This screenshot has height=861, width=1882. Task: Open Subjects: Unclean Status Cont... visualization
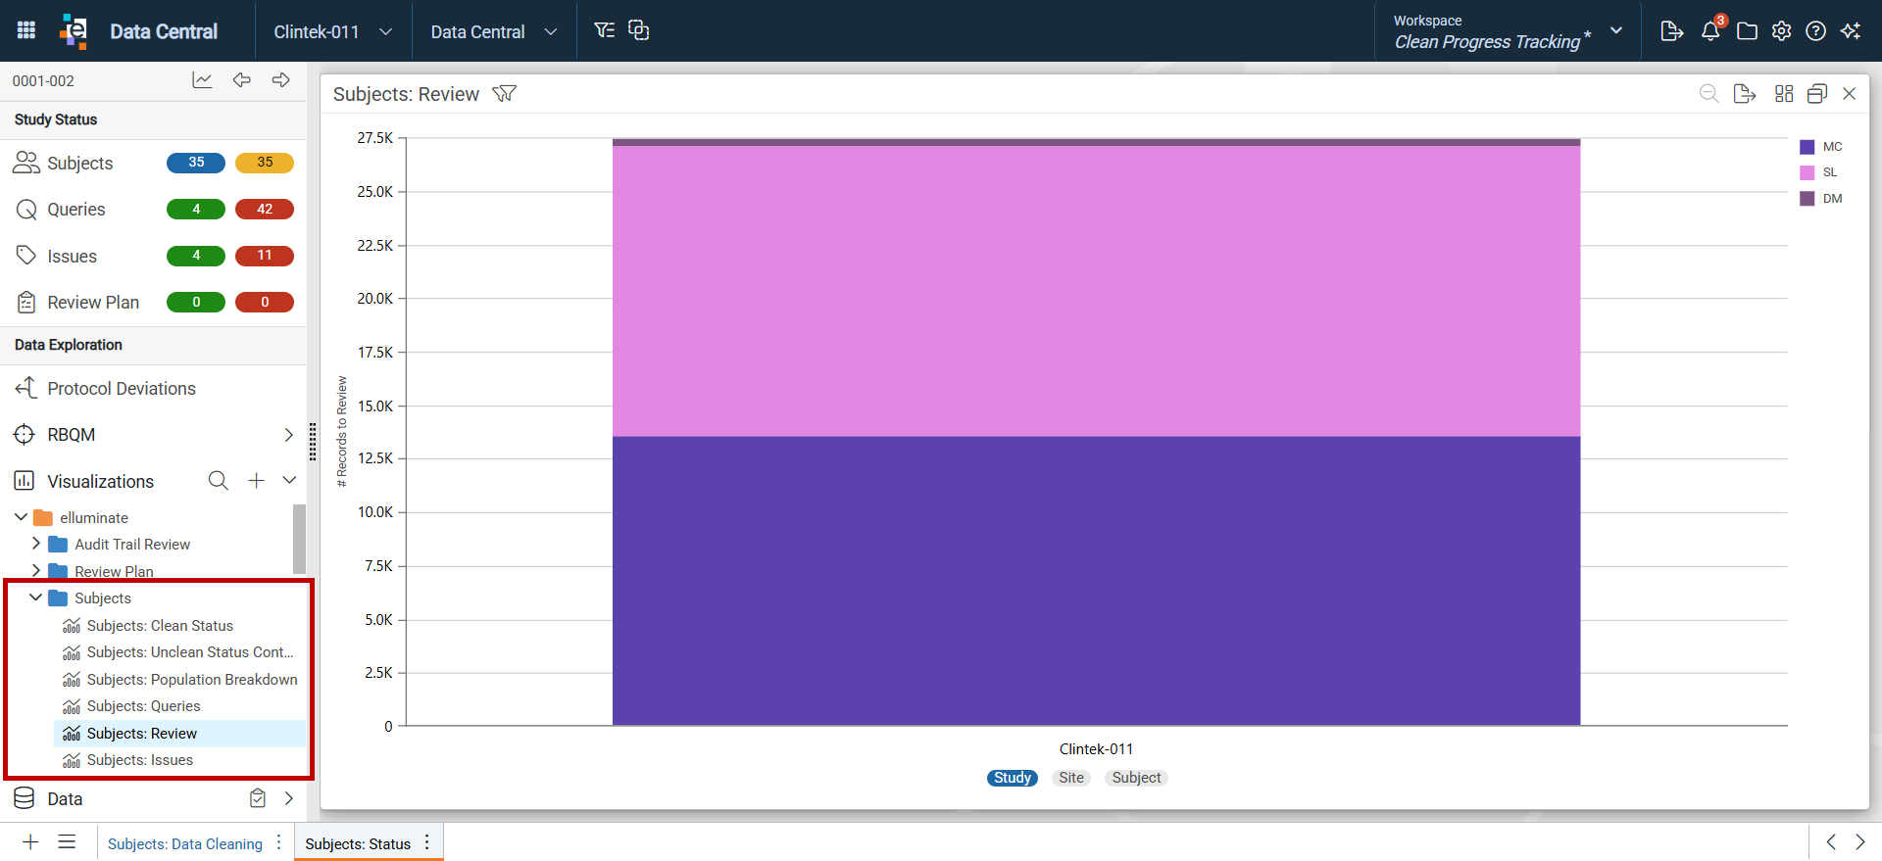[x=190, y=652]
